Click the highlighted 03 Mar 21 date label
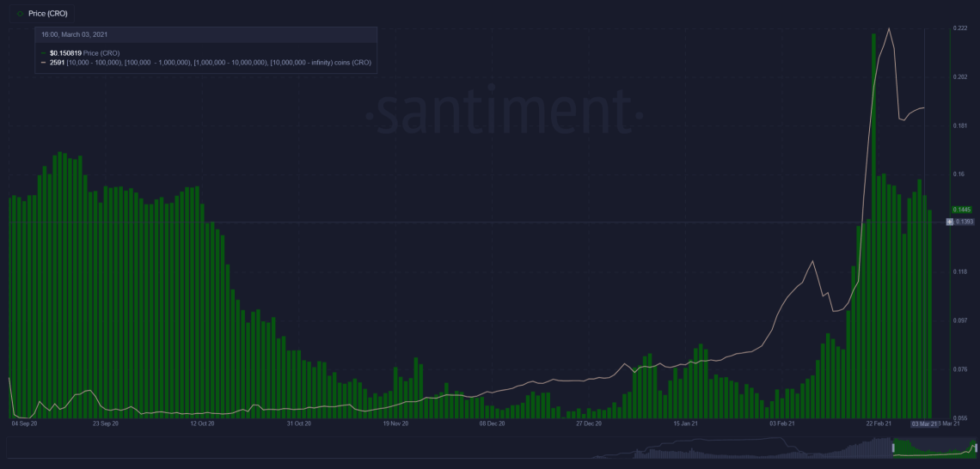 click(x=924, y=423)
